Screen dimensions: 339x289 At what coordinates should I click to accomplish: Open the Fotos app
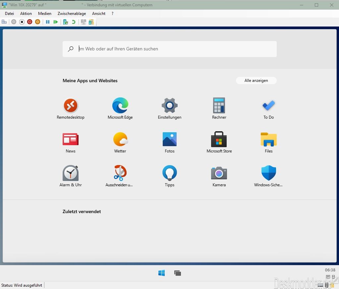[x=170, y=143]
